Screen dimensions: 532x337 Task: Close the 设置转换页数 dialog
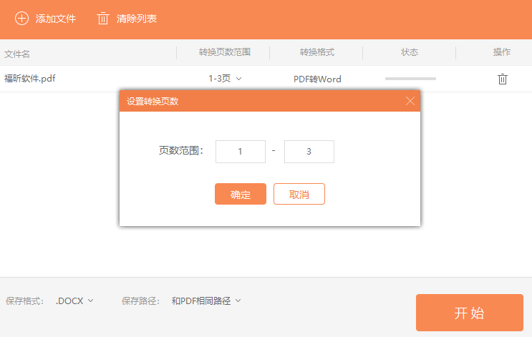click(x=410, y=101)
